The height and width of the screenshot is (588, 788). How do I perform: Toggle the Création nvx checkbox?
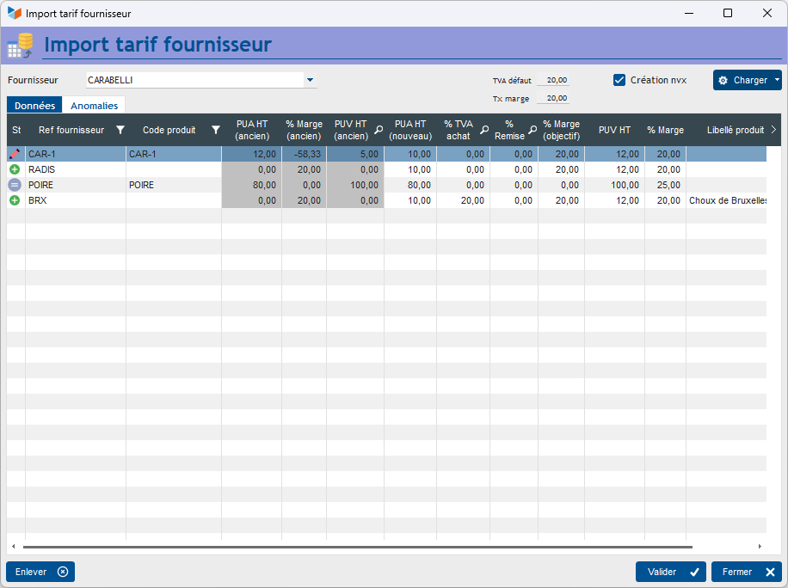tap(619, 80)
